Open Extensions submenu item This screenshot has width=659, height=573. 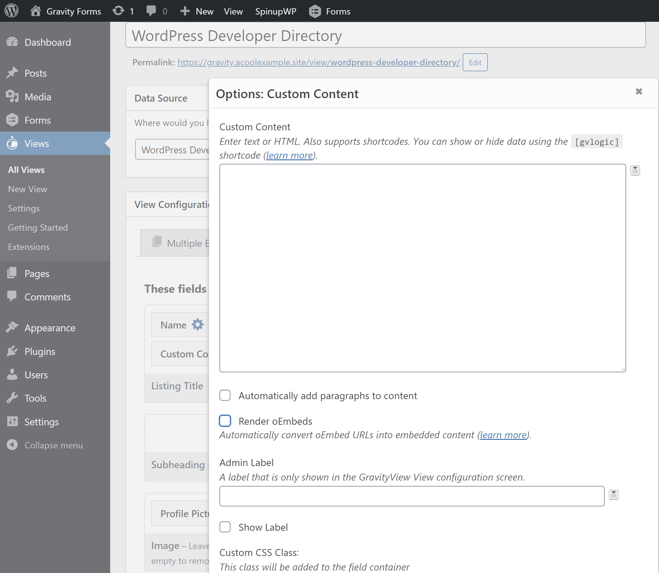(x=28, y=246)
